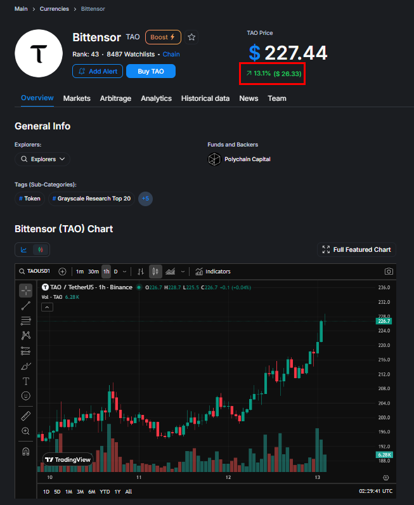Switch to simple line chart view
This screenshot has height=505, width=414.
click(x=24, y=250)
